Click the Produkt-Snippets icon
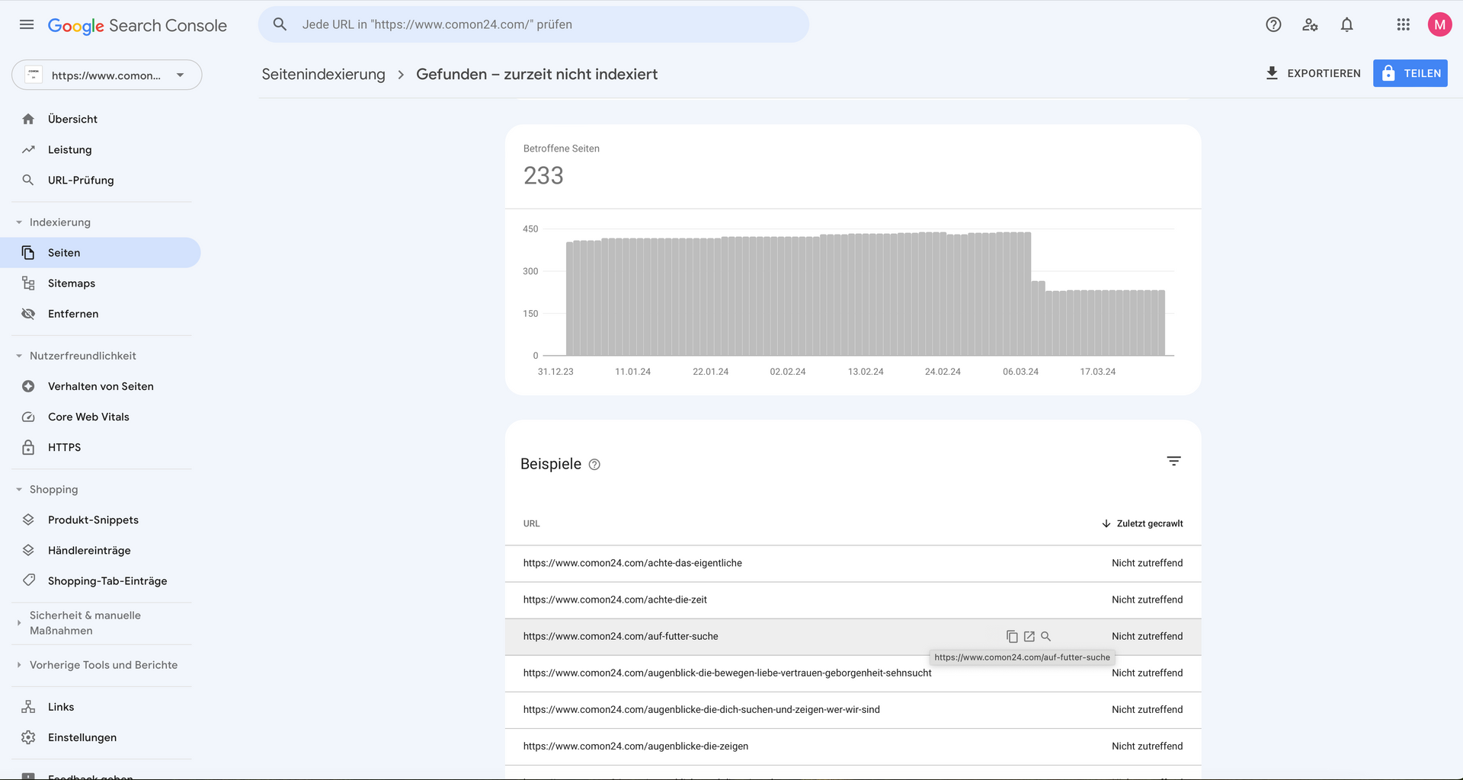 (x=28, y=519)
